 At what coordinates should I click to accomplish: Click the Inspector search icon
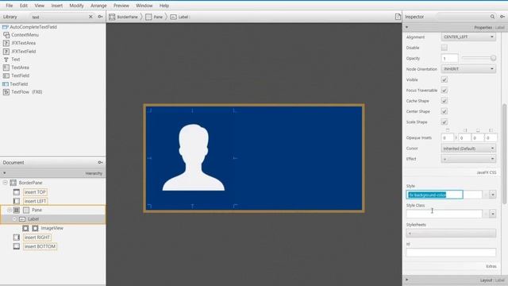click(x=492, y=17)
